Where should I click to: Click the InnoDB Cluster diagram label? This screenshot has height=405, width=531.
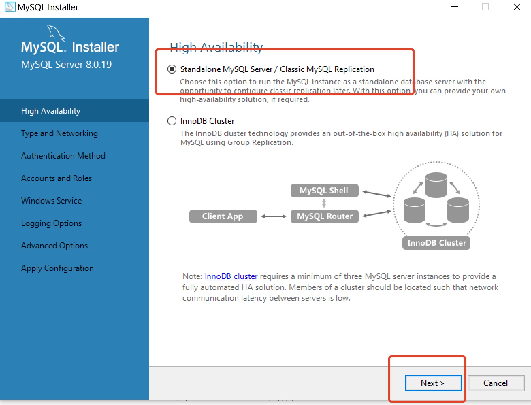click(436, 243)
